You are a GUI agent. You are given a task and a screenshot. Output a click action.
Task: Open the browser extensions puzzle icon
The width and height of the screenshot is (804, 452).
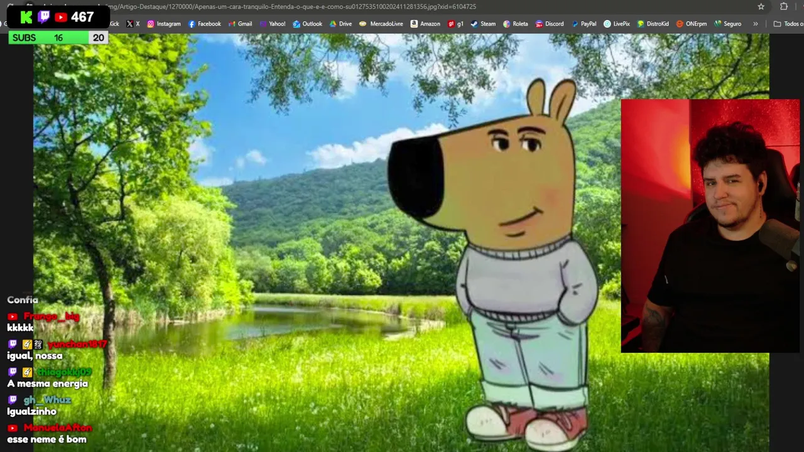coord(784,7)
